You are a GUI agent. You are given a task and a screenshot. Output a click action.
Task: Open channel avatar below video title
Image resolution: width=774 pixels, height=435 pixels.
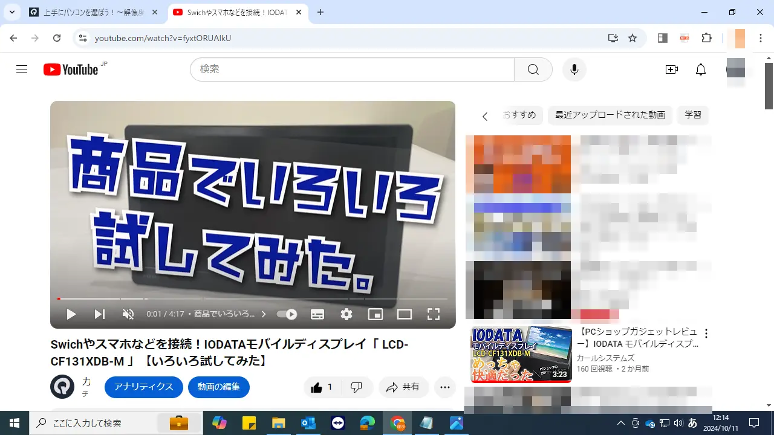62,387
